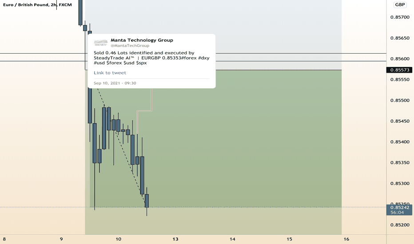414x244 pixels.
Task: Click the Manta Technology Group avatar logo
Action: tap(101, 43)
